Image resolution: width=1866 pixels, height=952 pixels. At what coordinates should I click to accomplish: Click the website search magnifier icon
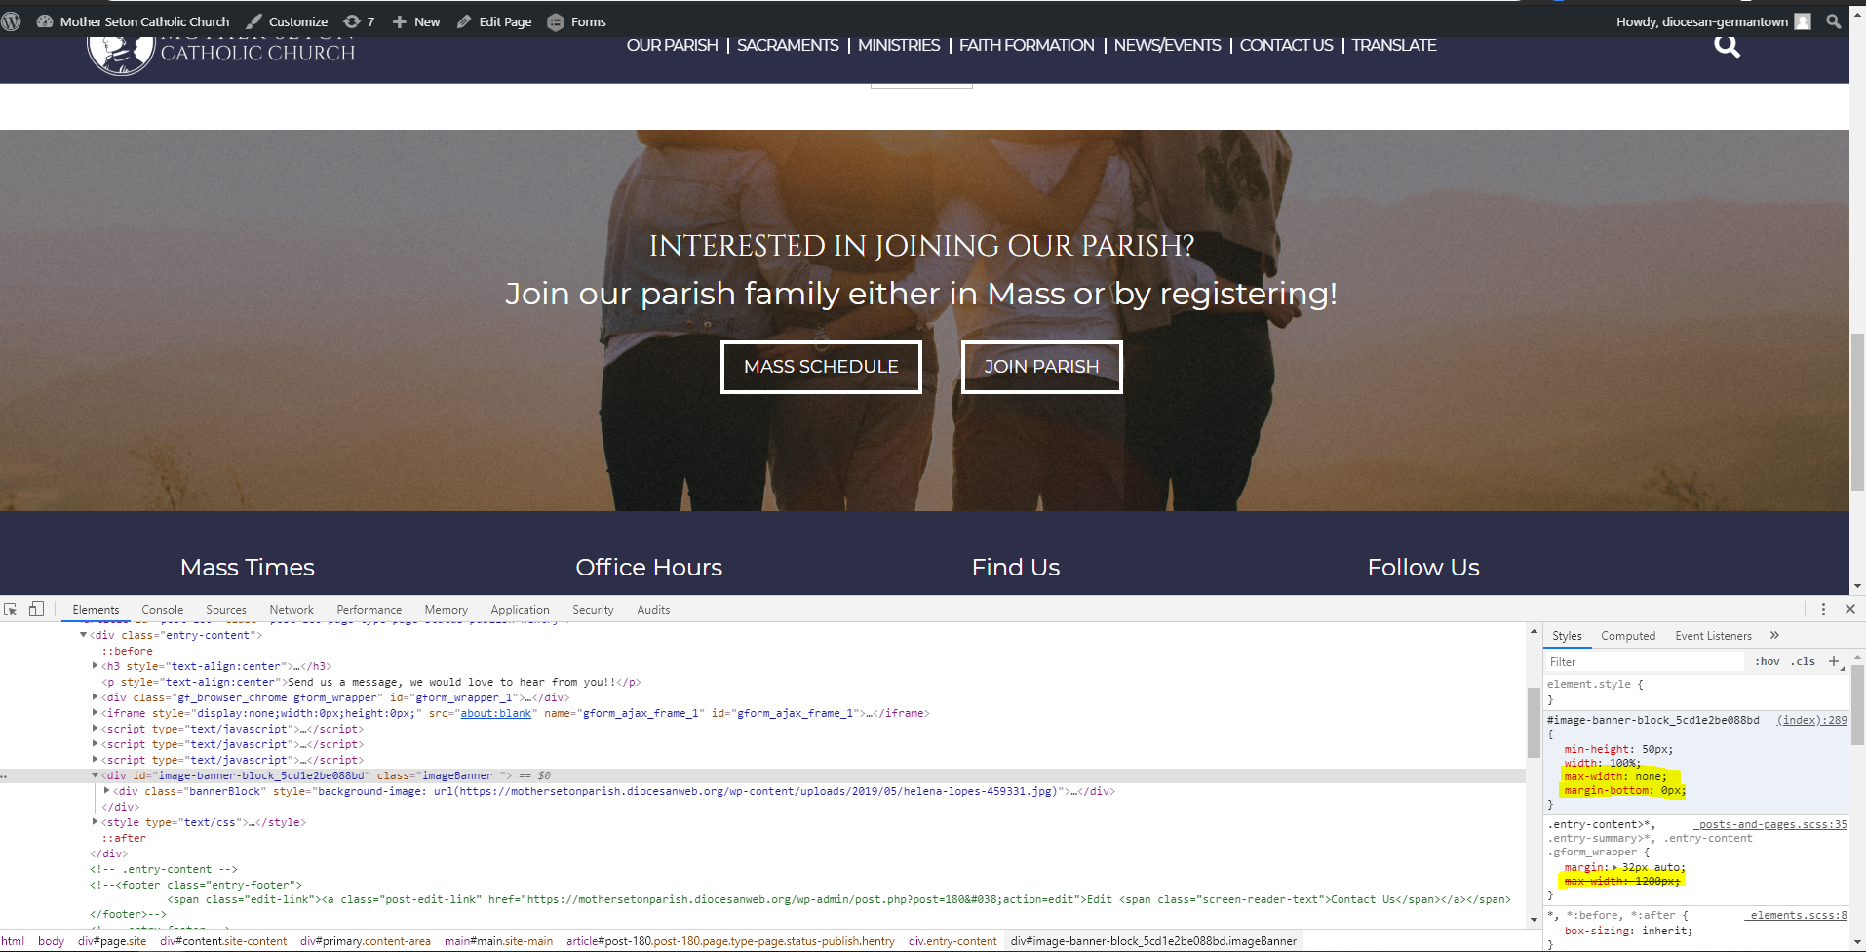click(1727, 45)
